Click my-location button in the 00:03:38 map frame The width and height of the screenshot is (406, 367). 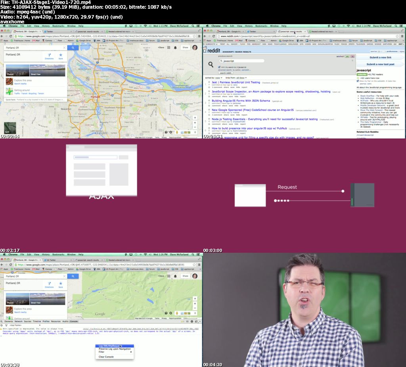[x=195, y=299]
